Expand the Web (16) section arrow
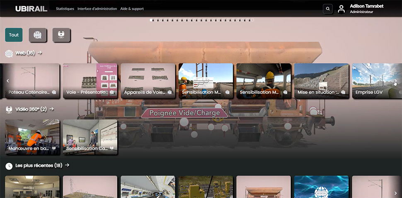402x198 pixels. tap(40, 53)
